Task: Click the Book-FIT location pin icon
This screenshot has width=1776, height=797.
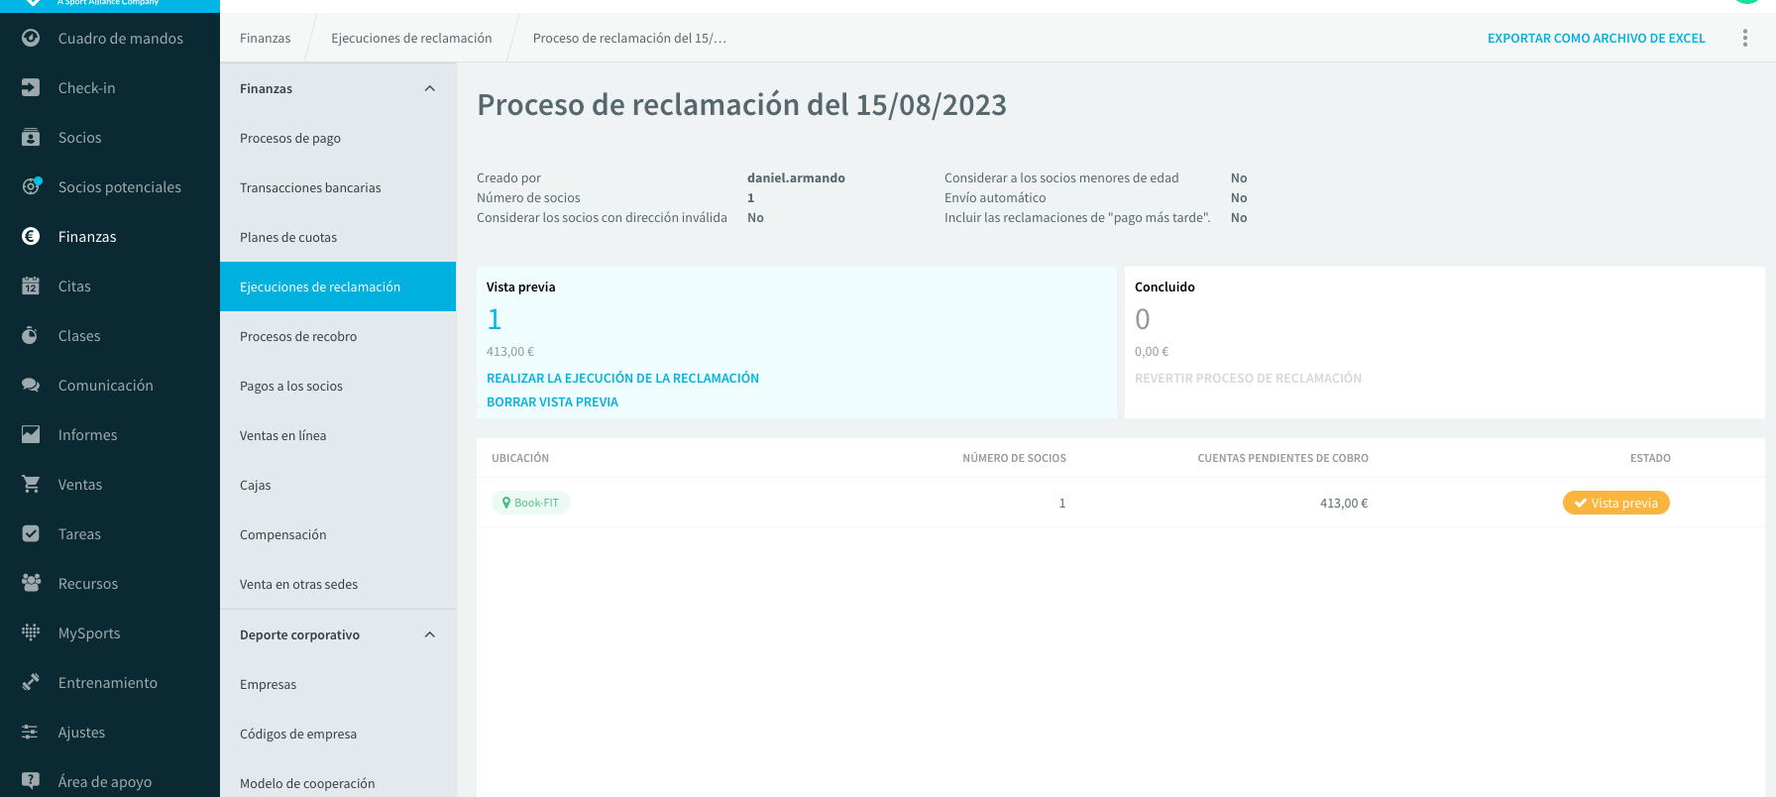Action: point(506,503)
